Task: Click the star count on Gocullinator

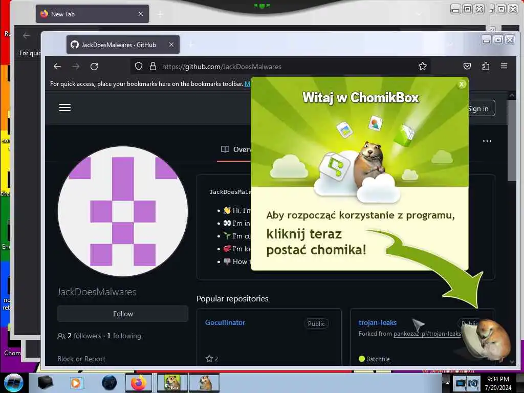Action: point(212,359)
